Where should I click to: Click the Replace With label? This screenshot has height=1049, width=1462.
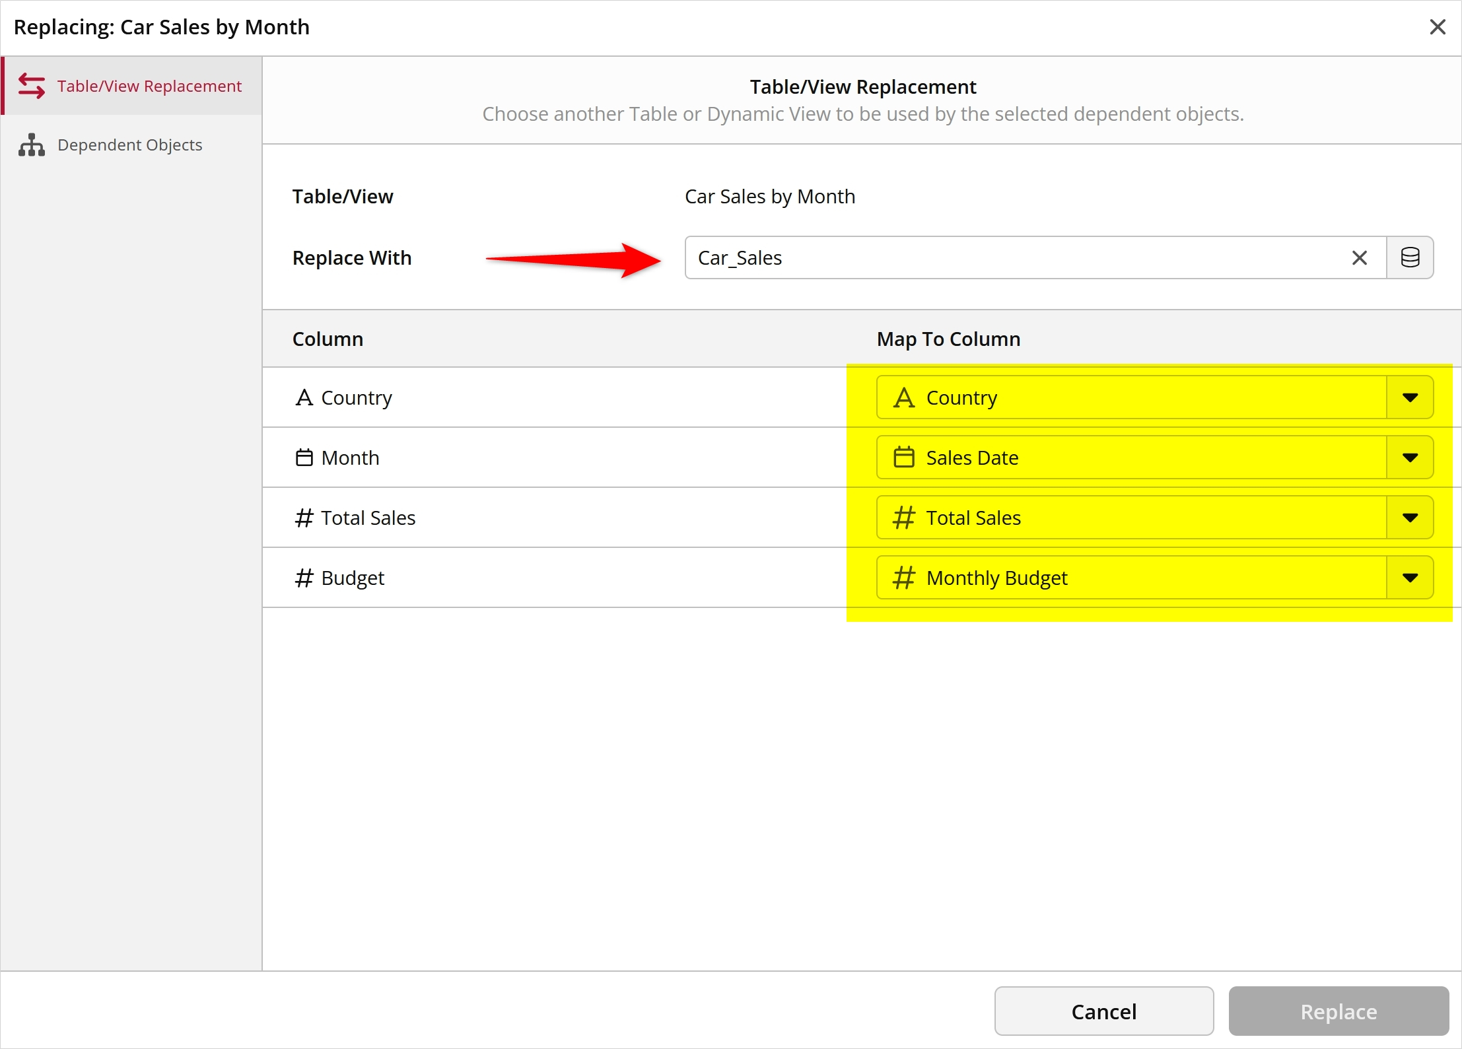point(352,258)
